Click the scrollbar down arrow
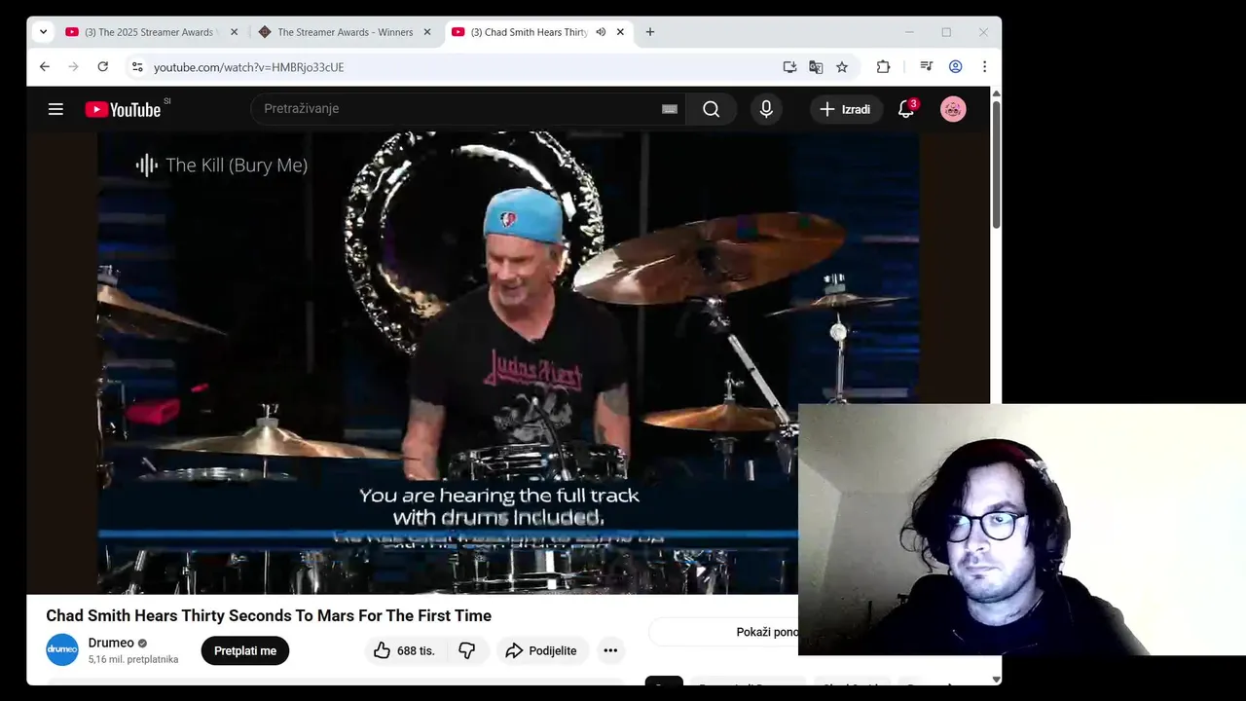Viewport: 1246px width, 701px height. [996, 680]
